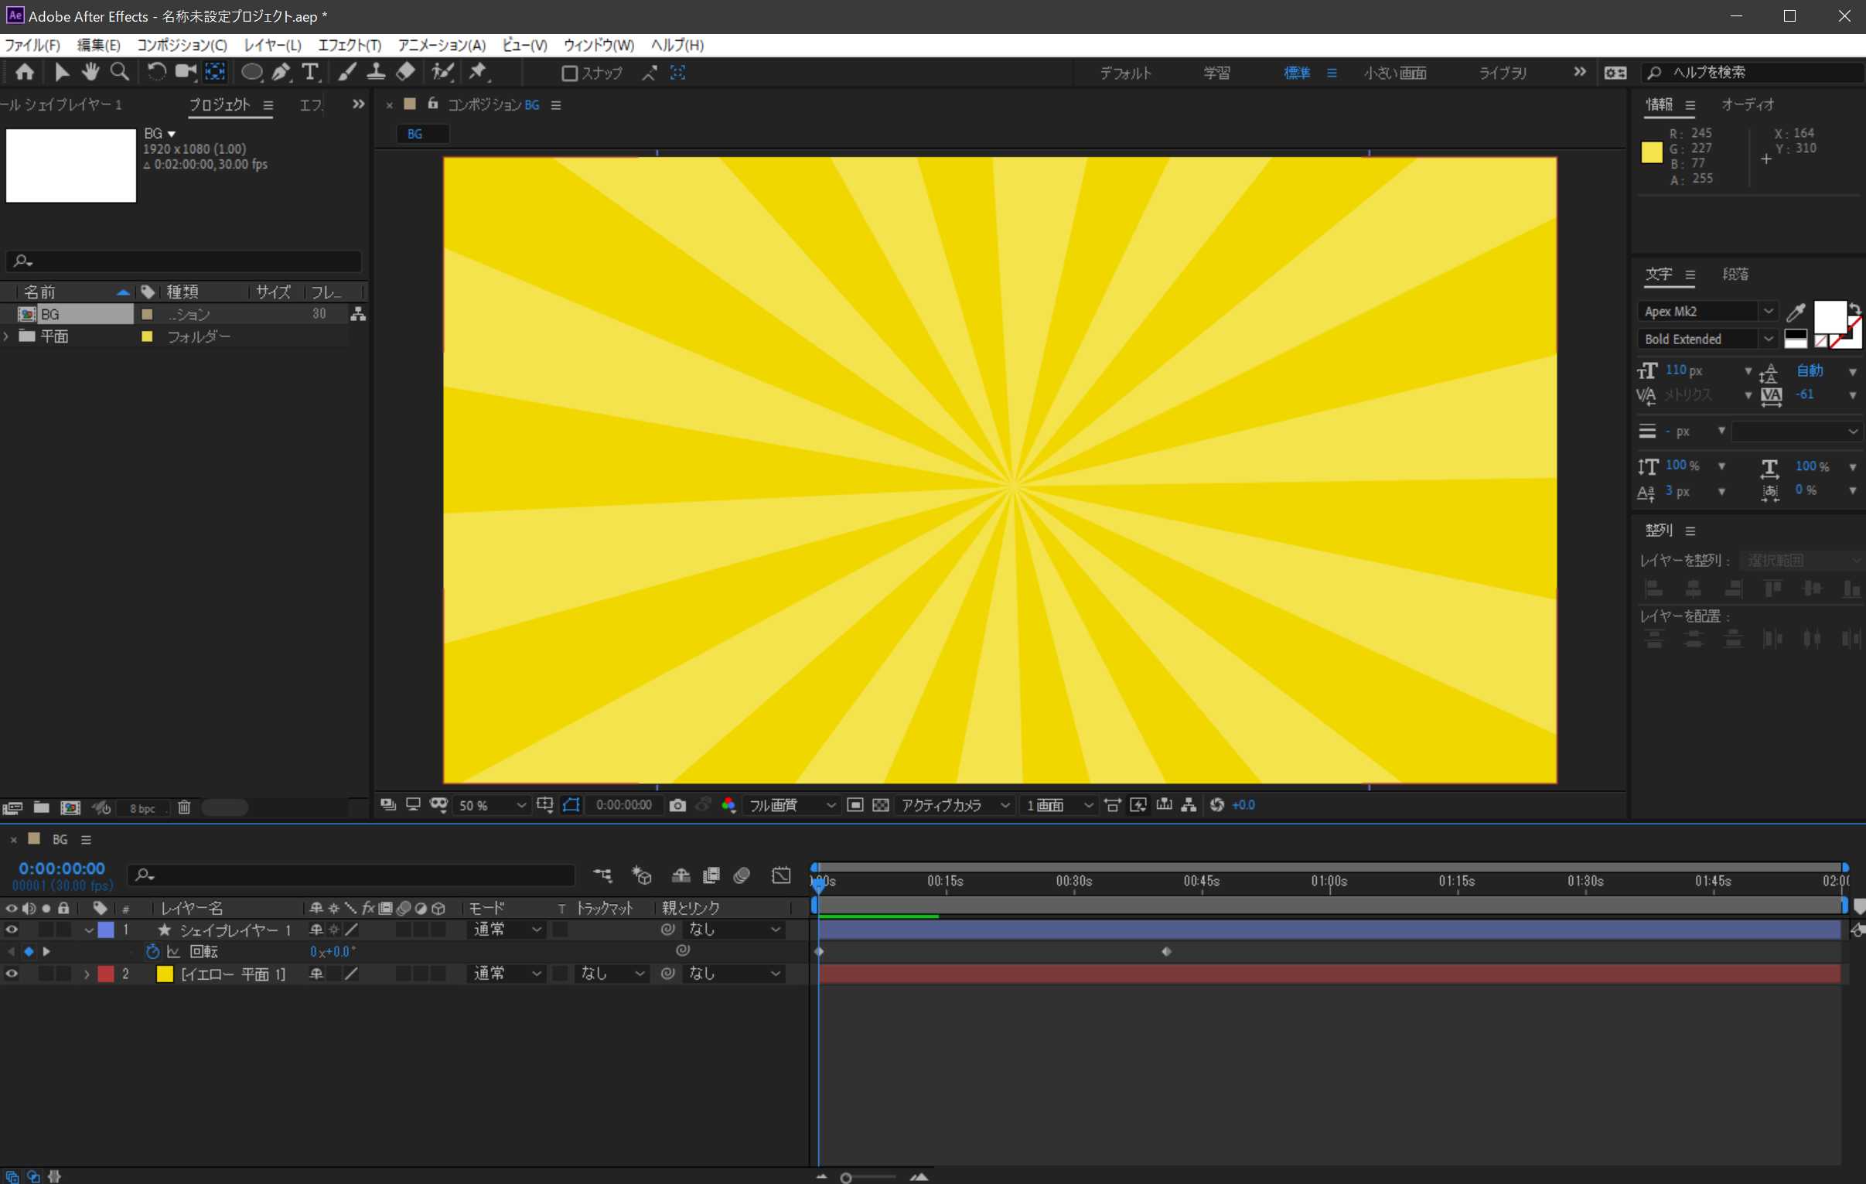Click the 8 bpc color depth button
Viewport: 1866px width, 1184px height.
click(142, 808)
